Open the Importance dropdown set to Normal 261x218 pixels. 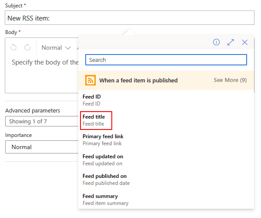(41, 147)
